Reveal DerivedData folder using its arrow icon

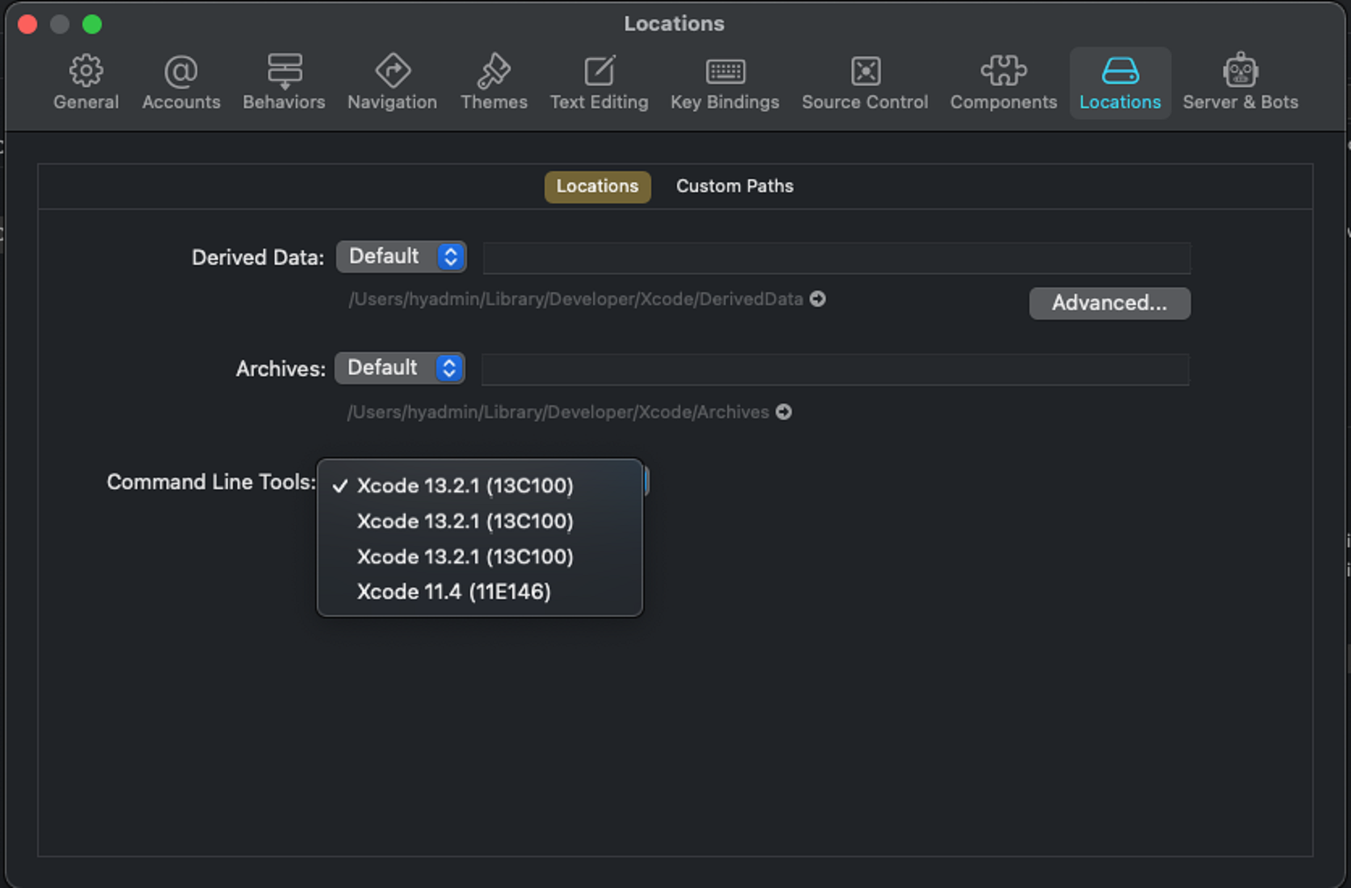(818, 299)
